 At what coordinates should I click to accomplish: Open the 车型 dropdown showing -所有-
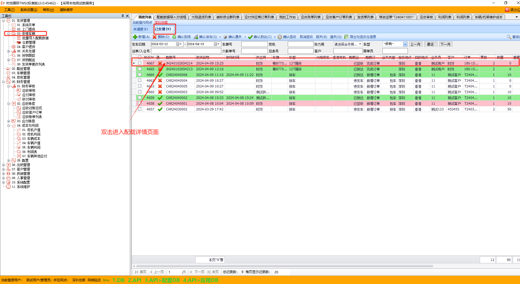click(405, 44)
